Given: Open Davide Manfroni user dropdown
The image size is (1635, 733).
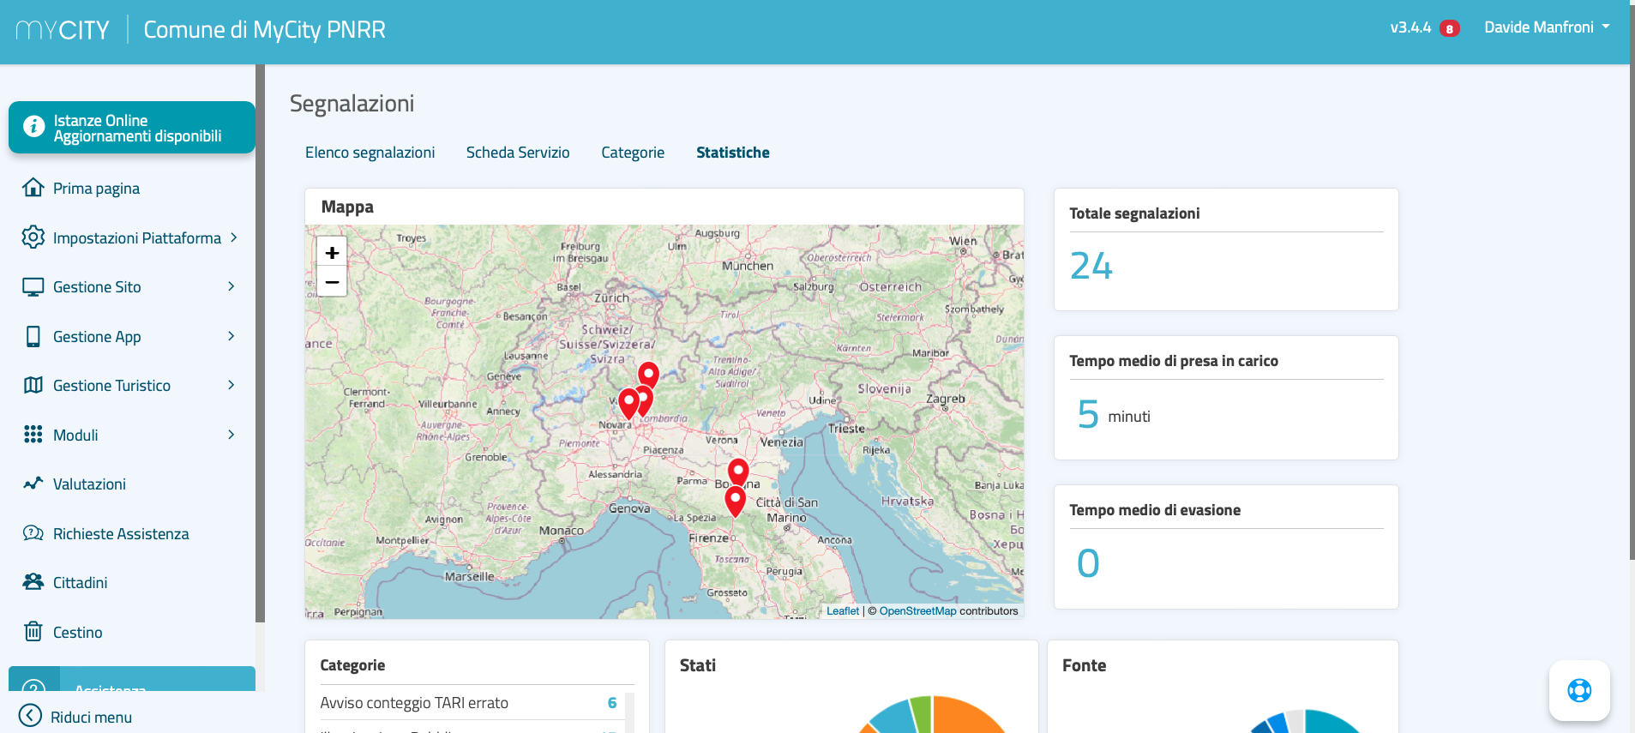Looking at the screenshot, I should click(1546, 27).
